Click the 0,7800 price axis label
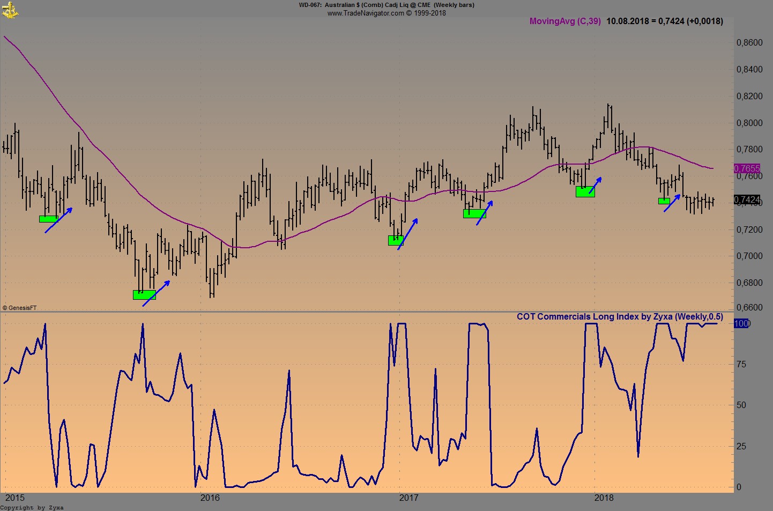Image resolution: width=773 pixels, height=511 pixels. coord(749,149)
